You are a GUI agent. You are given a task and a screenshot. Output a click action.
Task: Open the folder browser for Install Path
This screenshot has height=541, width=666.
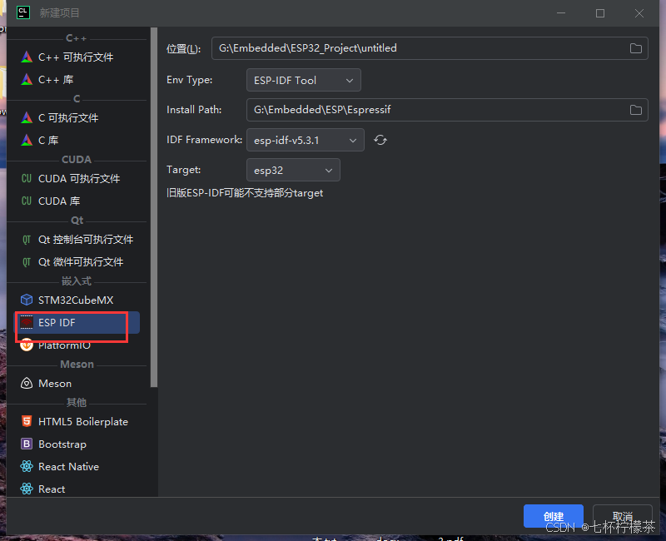pyautogui.click(x=635, y=109)
